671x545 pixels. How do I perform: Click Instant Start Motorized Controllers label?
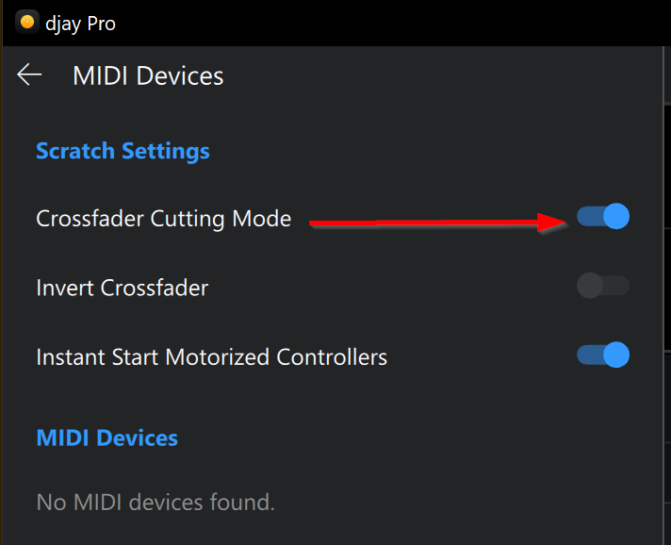(211, 357)
